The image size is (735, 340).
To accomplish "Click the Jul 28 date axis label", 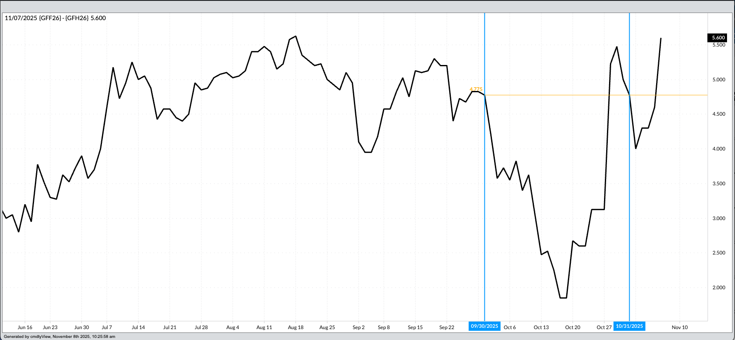I will [x=201, y=327].
